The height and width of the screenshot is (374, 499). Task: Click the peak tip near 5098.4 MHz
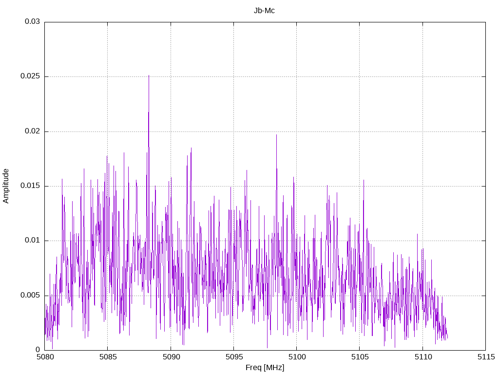(x=276, y=135)
